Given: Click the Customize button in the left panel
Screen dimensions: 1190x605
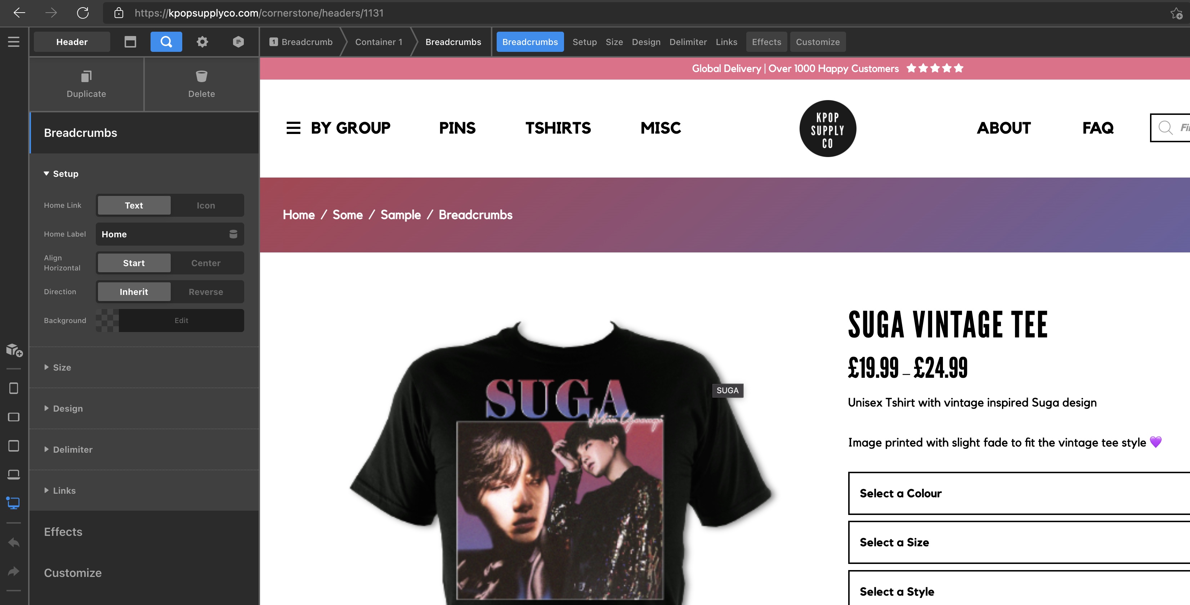Looking at the screenshot, I should 72,573.
